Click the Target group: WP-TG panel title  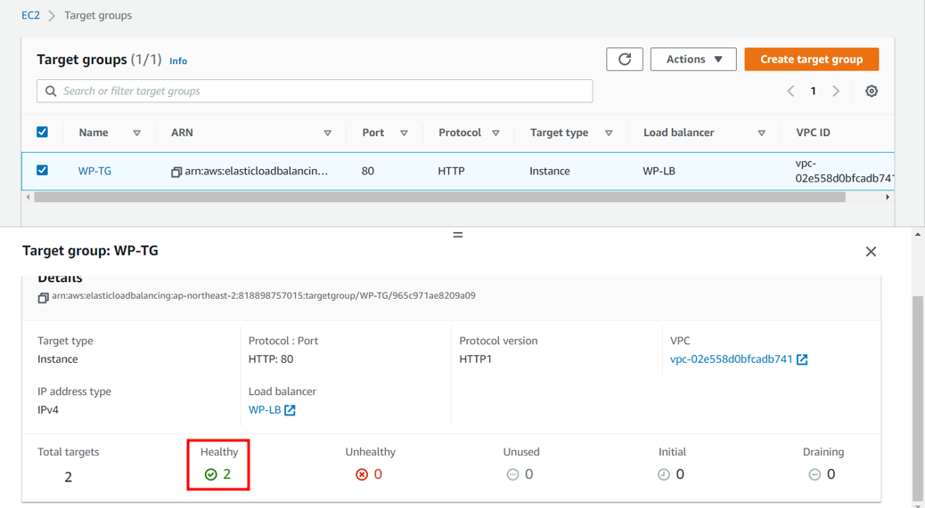click(x=90, y=251)
